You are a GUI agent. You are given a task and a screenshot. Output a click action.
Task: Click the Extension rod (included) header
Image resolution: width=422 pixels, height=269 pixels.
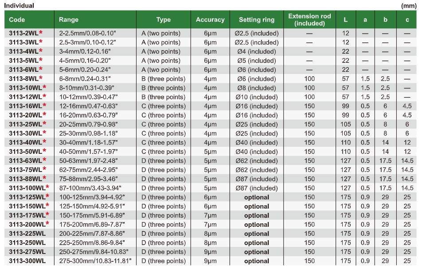click(x=309, y=19)
